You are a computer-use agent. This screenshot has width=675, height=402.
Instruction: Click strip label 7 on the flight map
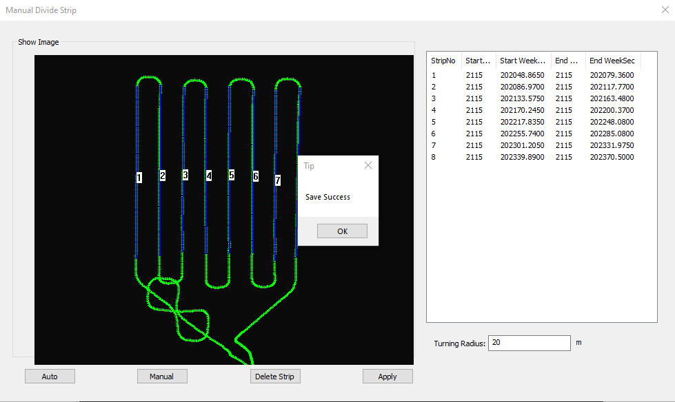click(278, 180)
